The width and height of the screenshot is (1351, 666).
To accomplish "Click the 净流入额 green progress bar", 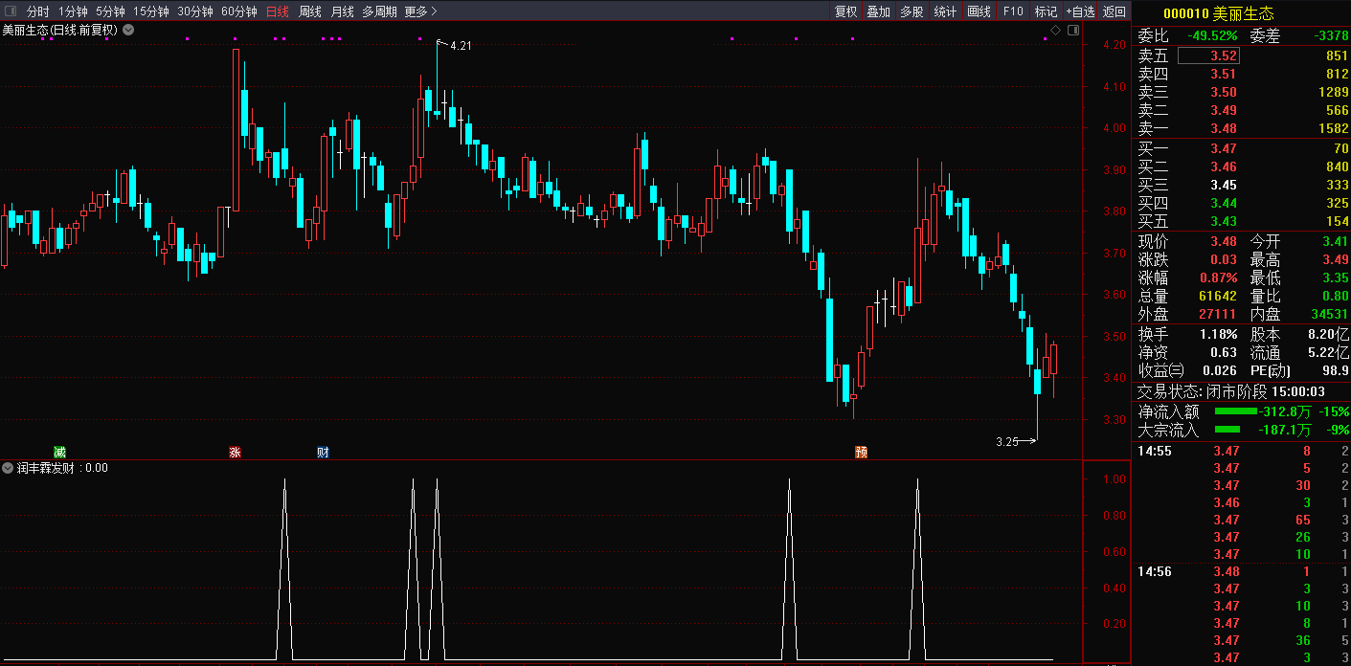I will (1236, 411).
